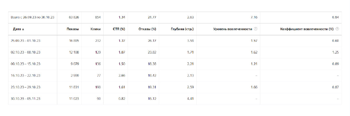The width and height of the screenshot is (350, 116).
Task: Click help icon next to Коэффициент вовлеченности (%)
Action: [x=337, y=29]
